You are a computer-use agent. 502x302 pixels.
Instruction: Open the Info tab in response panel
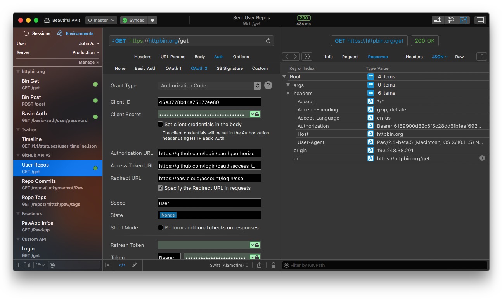click(x=329, y=57)
